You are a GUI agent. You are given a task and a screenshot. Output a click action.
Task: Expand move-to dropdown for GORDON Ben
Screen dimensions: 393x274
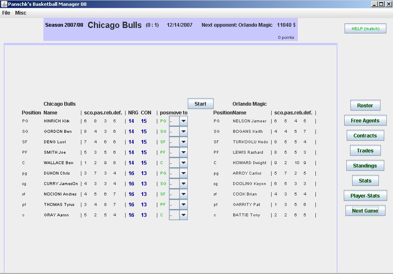click(184, 132)
